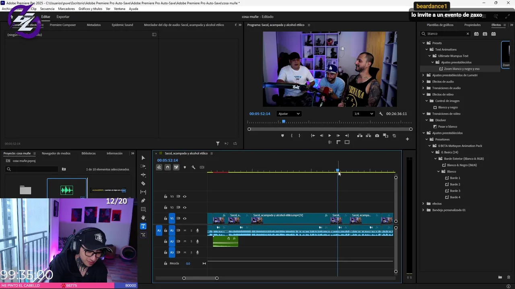515x289 pixels.
Task: Select the Selection tool arrow
Action: pyautogui.click(x=143, y=158)
